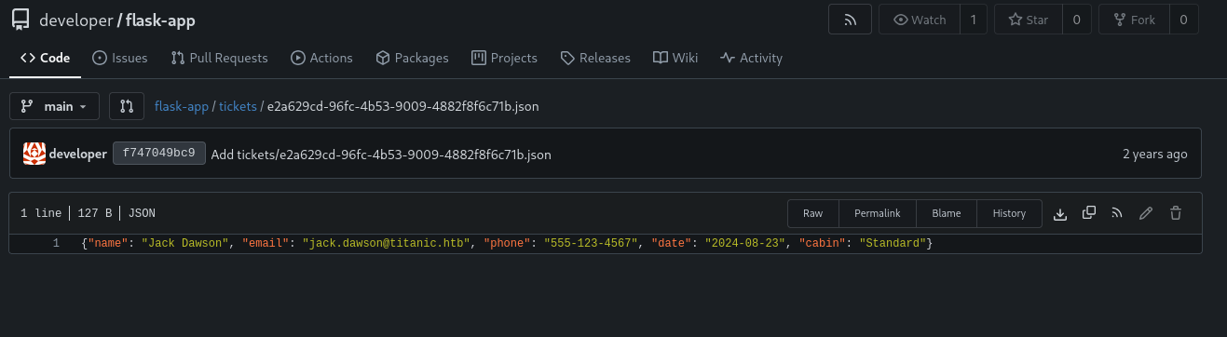Image resolution: width=1227 pixels, height=337 pixels.
Task: Click the JSON file type label
Action: 142,213
